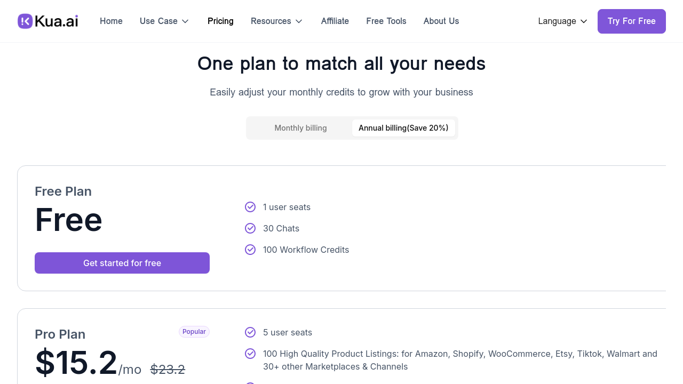This screenshot has width=683, height=384.
Task: Switch to Monthly billing
Action: click(300, 128)
